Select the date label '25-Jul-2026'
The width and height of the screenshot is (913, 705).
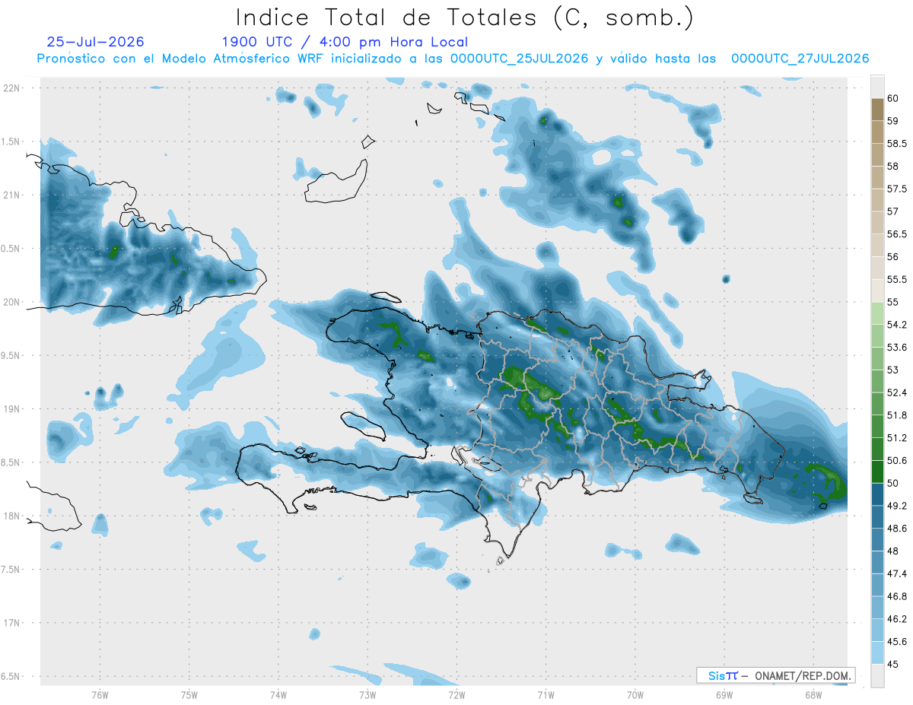(96, 42)
